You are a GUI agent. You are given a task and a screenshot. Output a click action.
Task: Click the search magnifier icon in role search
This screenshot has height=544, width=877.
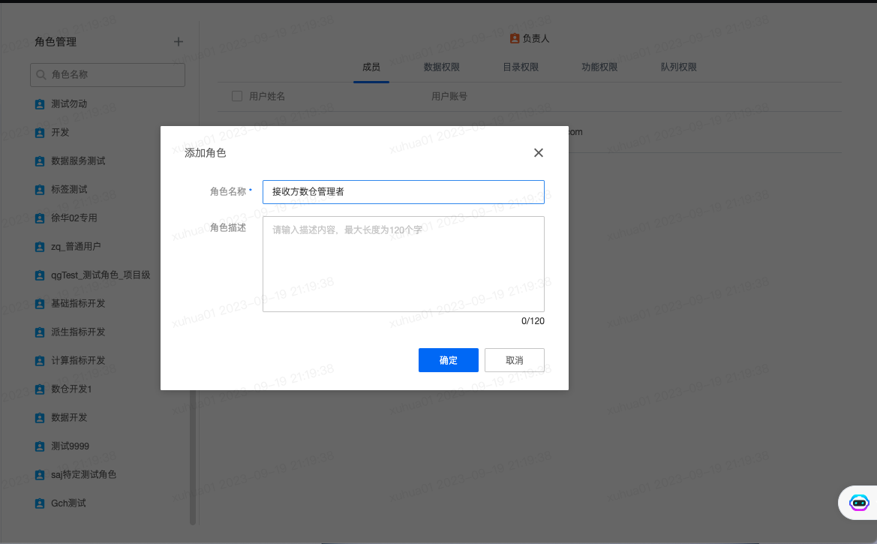point(41,75)
